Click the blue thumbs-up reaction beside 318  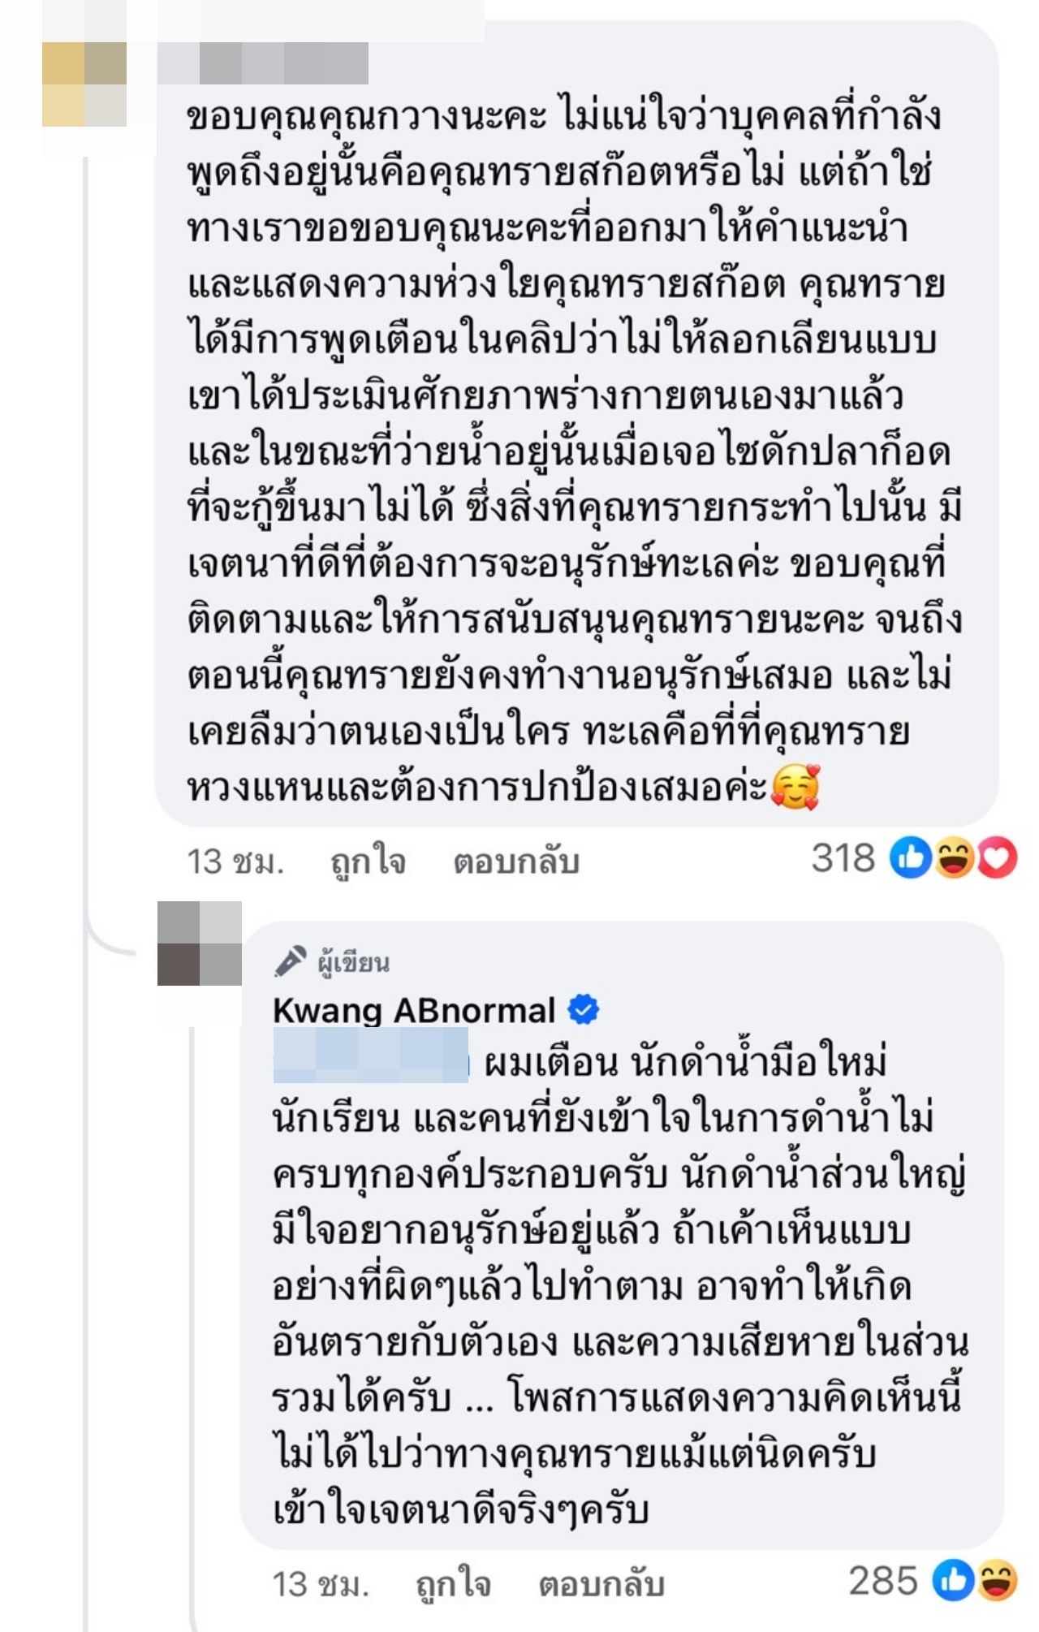(x=911, y=857)
